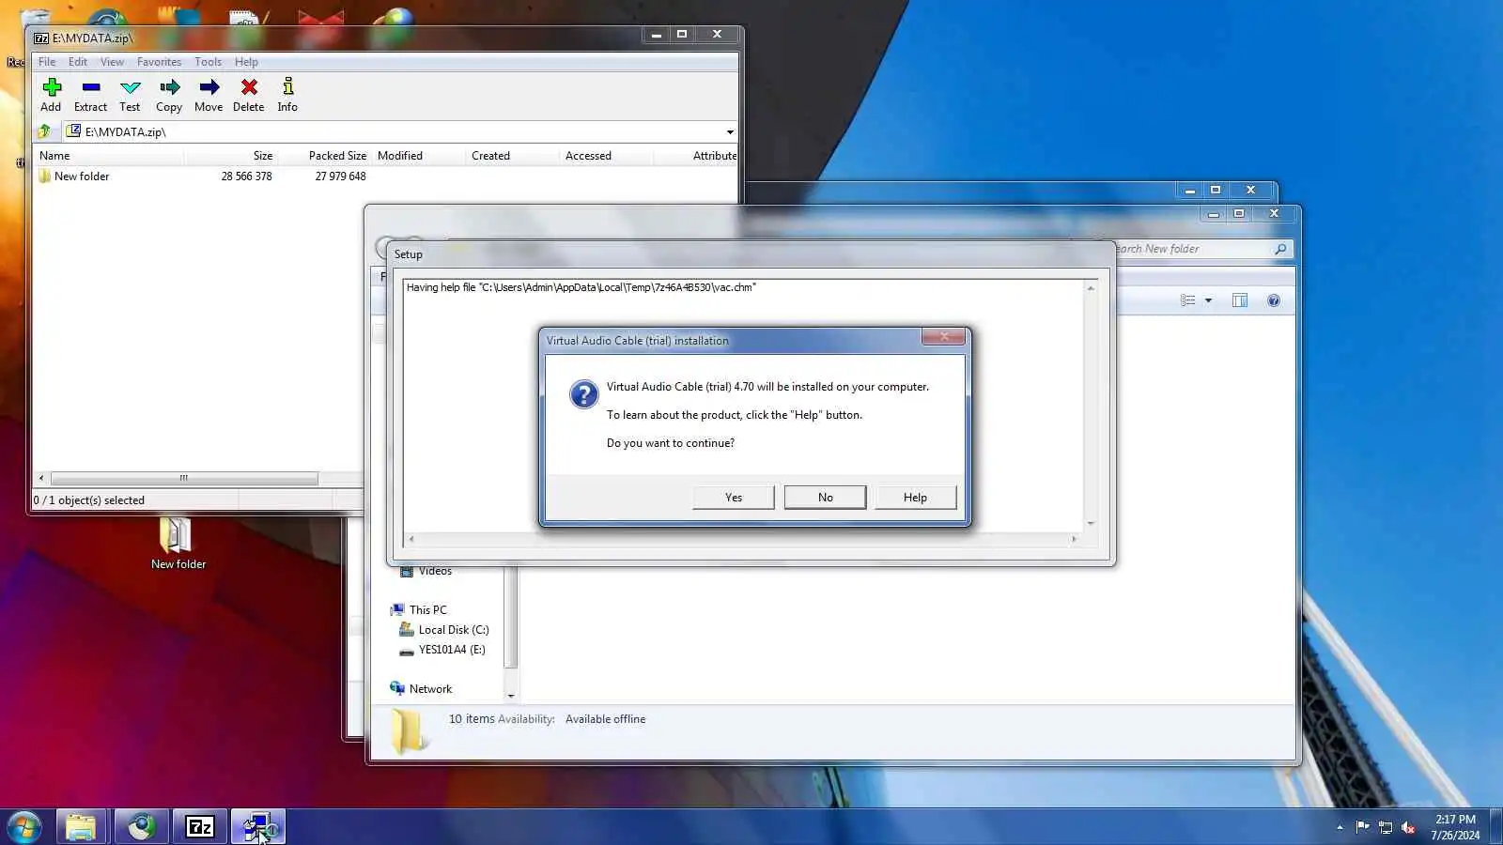
Task: Open the clock showing 2:17 PM
Action: [1455, 827]
